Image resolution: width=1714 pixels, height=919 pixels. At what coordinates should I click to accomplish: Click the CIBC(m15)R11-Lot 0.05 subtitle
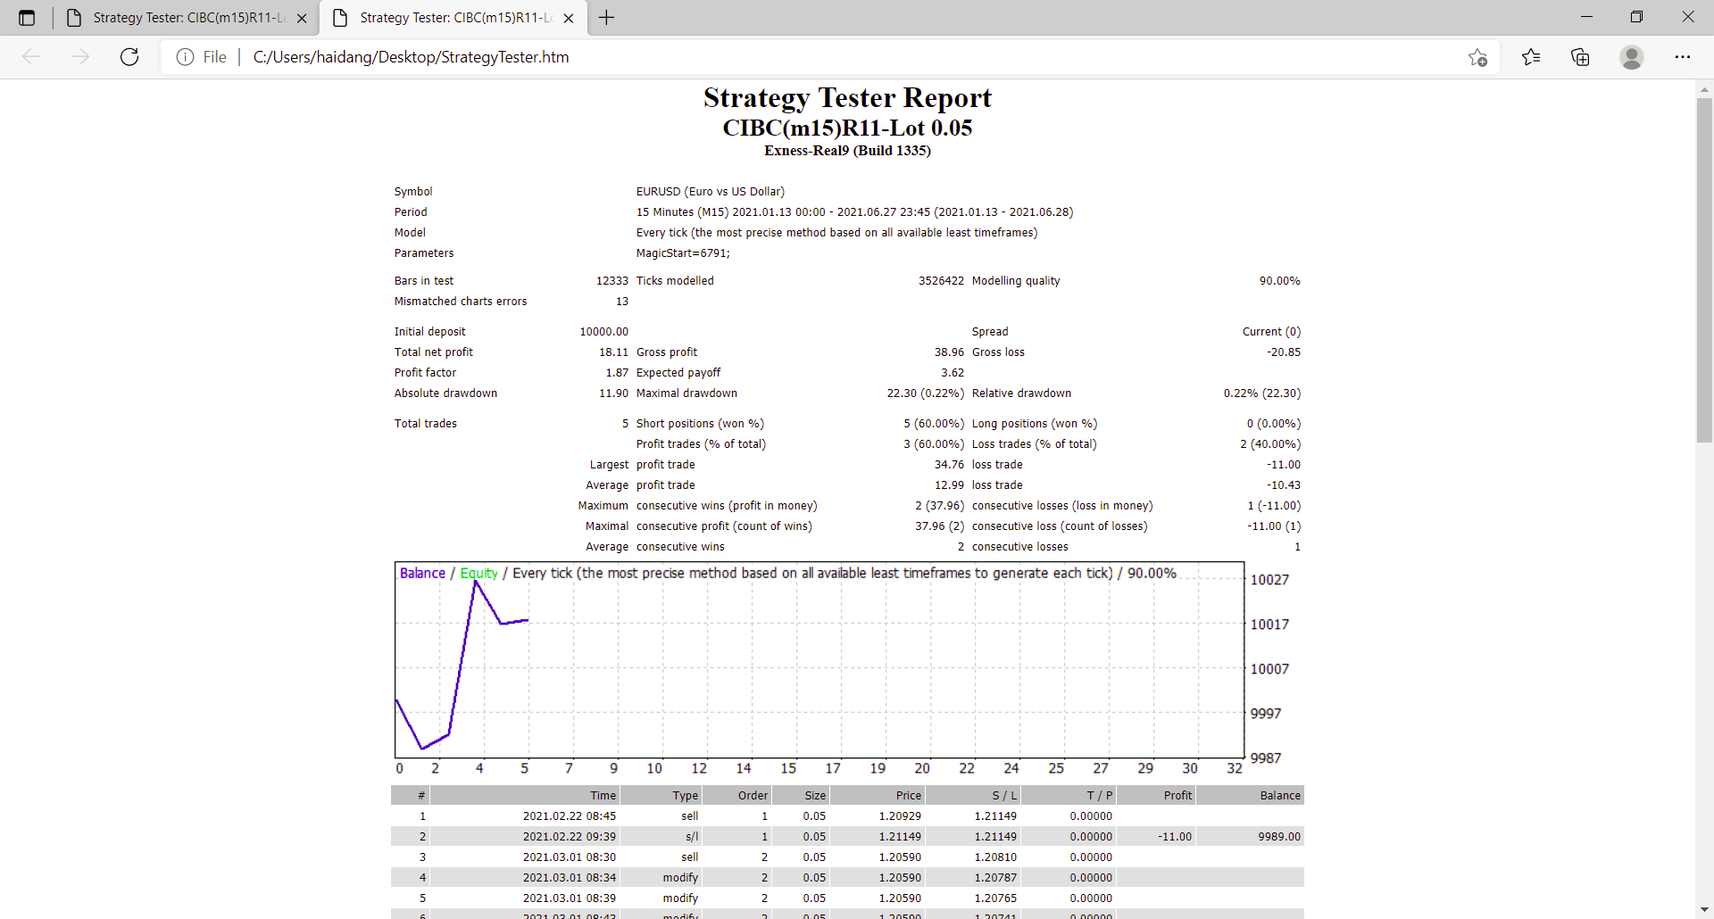(x=847, y=128)
